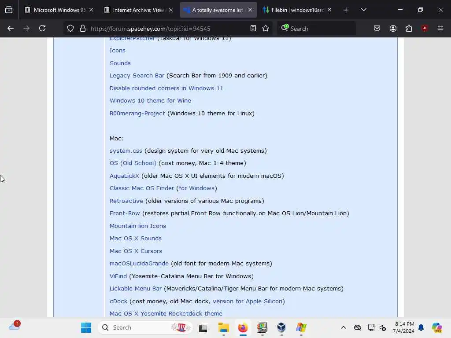Open Mountain lion Icons link
Viewport: 451px width, 338px height.
[137, 226]
